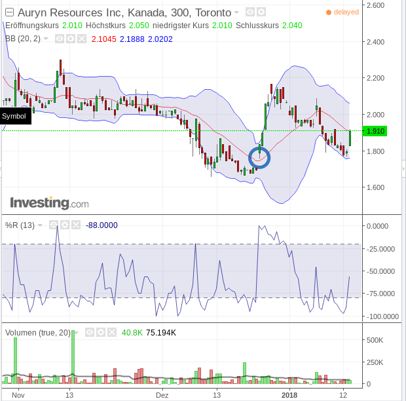406x401 pixels.
Task: Hide the main Auryn Resources price series
Action: click(250, 12)
